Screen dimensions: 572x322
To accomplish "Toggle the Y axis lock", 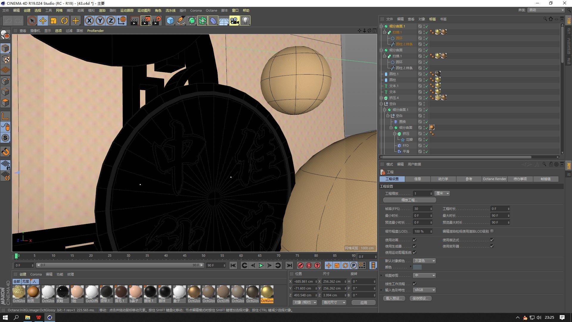I will 100,21.
